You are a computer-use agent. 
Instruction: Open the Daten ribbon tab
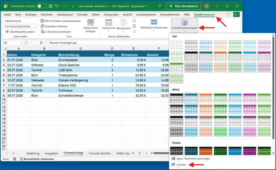pos(96,15)
